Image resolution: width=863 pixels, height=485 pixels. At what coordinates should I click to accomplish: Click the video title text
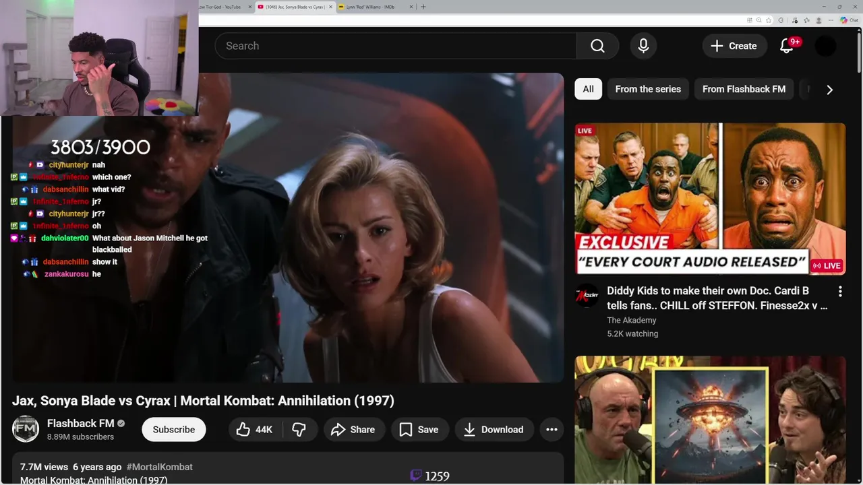tap(203, 400)
